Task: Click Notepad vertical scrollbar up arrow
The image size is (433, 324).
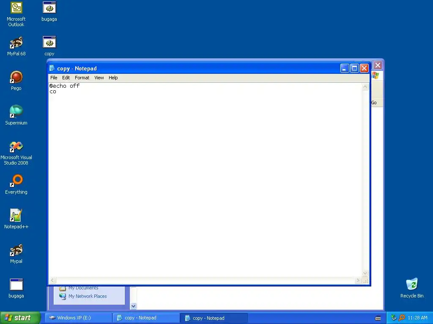Action: (x=365, y=87)
